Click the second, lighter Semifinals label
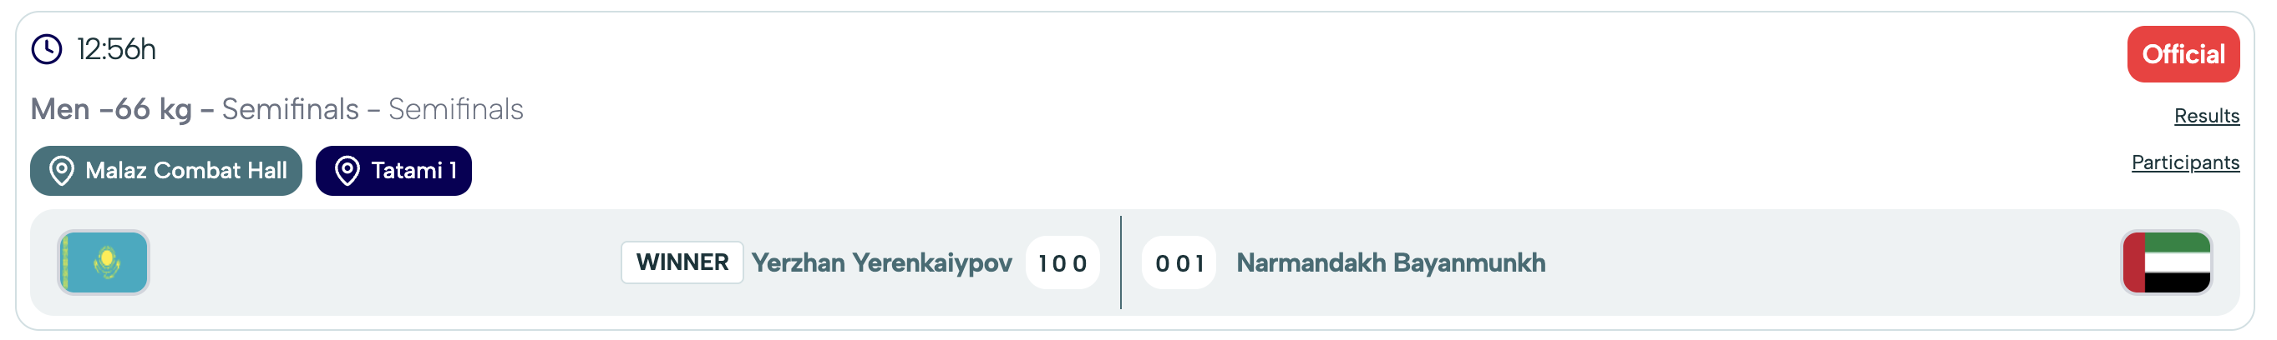2277x340 pixels. click(456, 109)
